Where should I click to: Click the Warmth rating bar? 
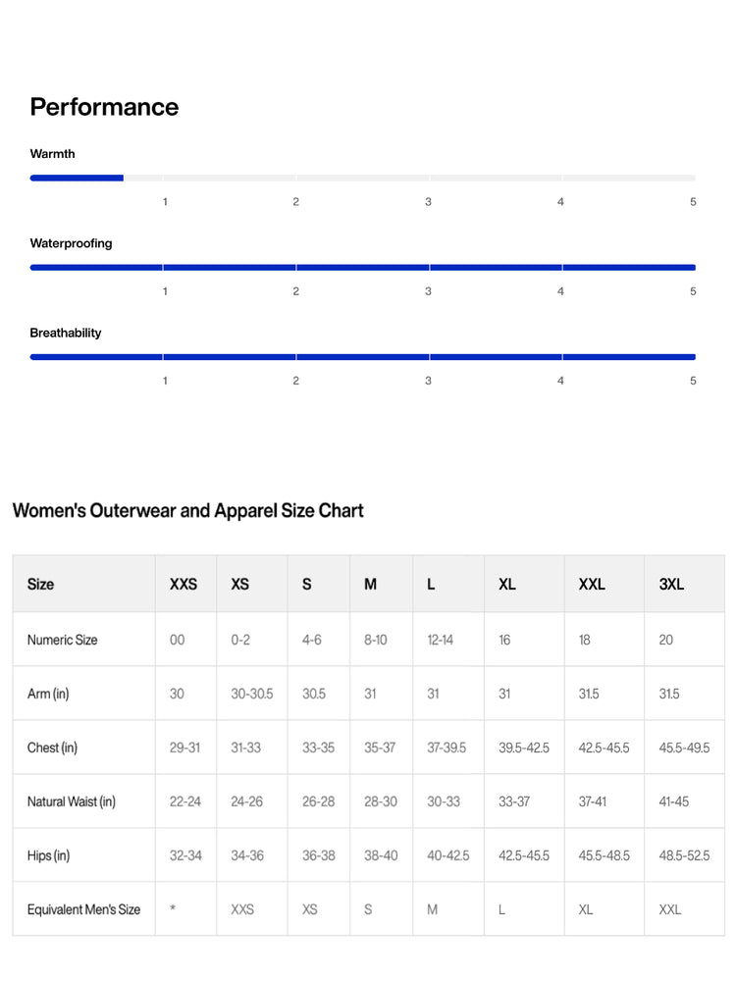click(x=362, y=179)
